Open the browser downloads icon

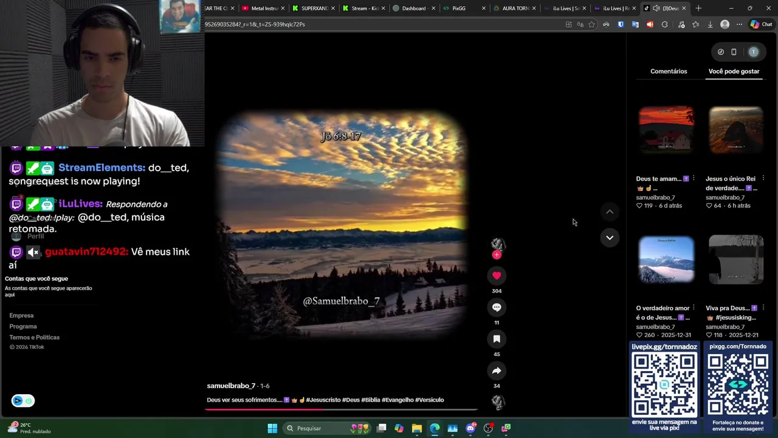(710, 24)
